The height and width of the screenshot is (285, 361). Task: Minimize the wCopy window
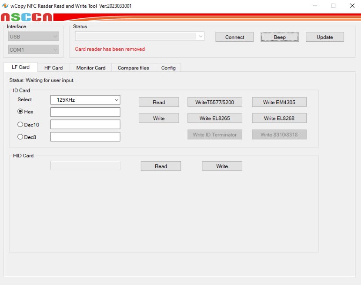pyautogui.click(x=314, y=6)
